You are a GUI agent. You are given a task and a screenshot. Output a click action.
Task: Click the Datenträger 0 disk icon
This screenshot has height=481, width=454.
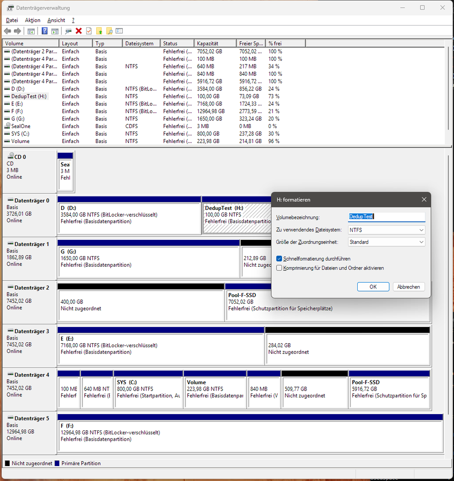(11, 200)
